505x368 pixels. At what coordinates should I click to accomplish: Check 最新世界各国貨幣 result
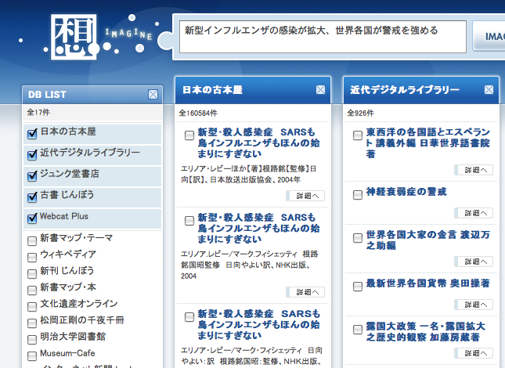(x=358, y=287)
